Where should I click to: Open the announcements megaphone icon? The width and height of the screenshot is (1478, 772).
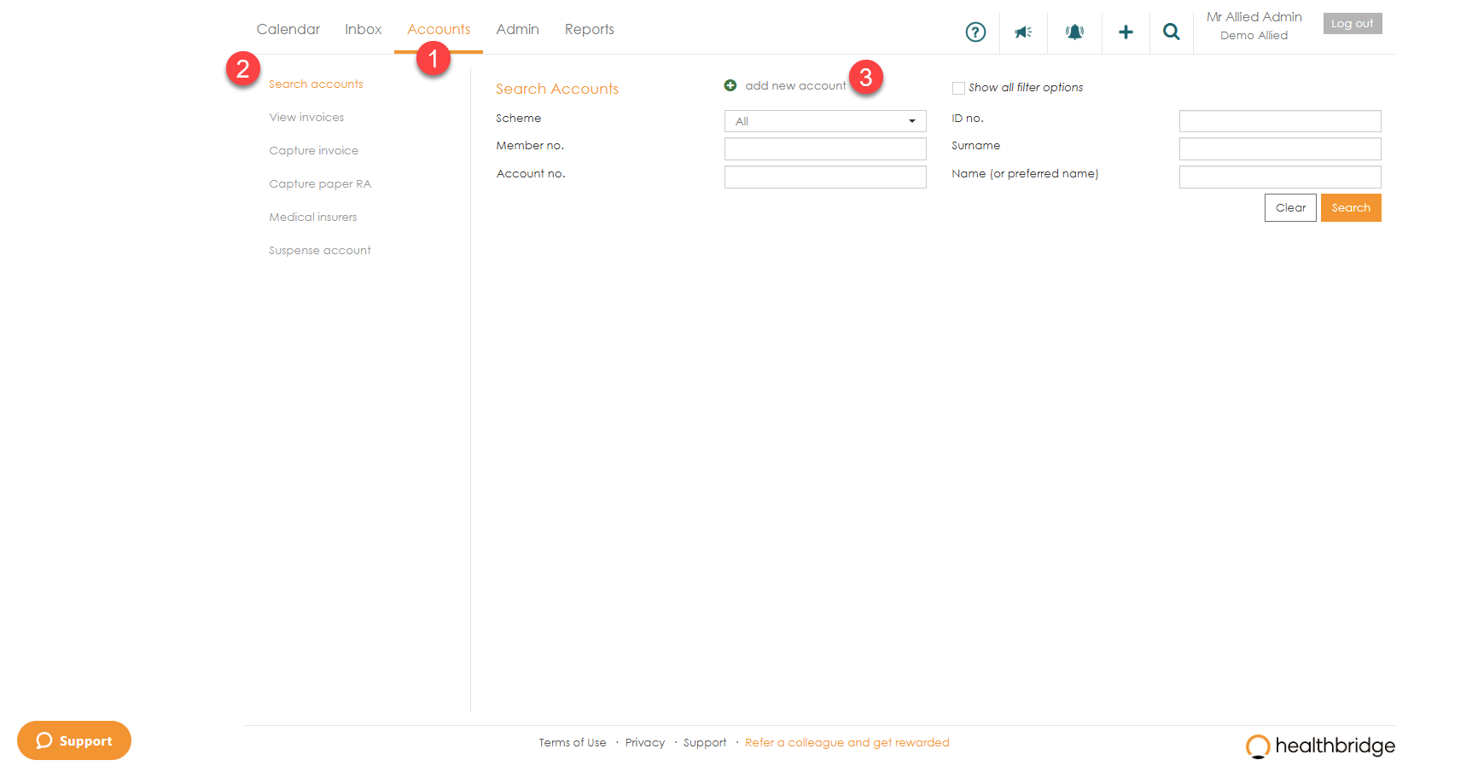pyautogui.click(x=1023, y=32)
